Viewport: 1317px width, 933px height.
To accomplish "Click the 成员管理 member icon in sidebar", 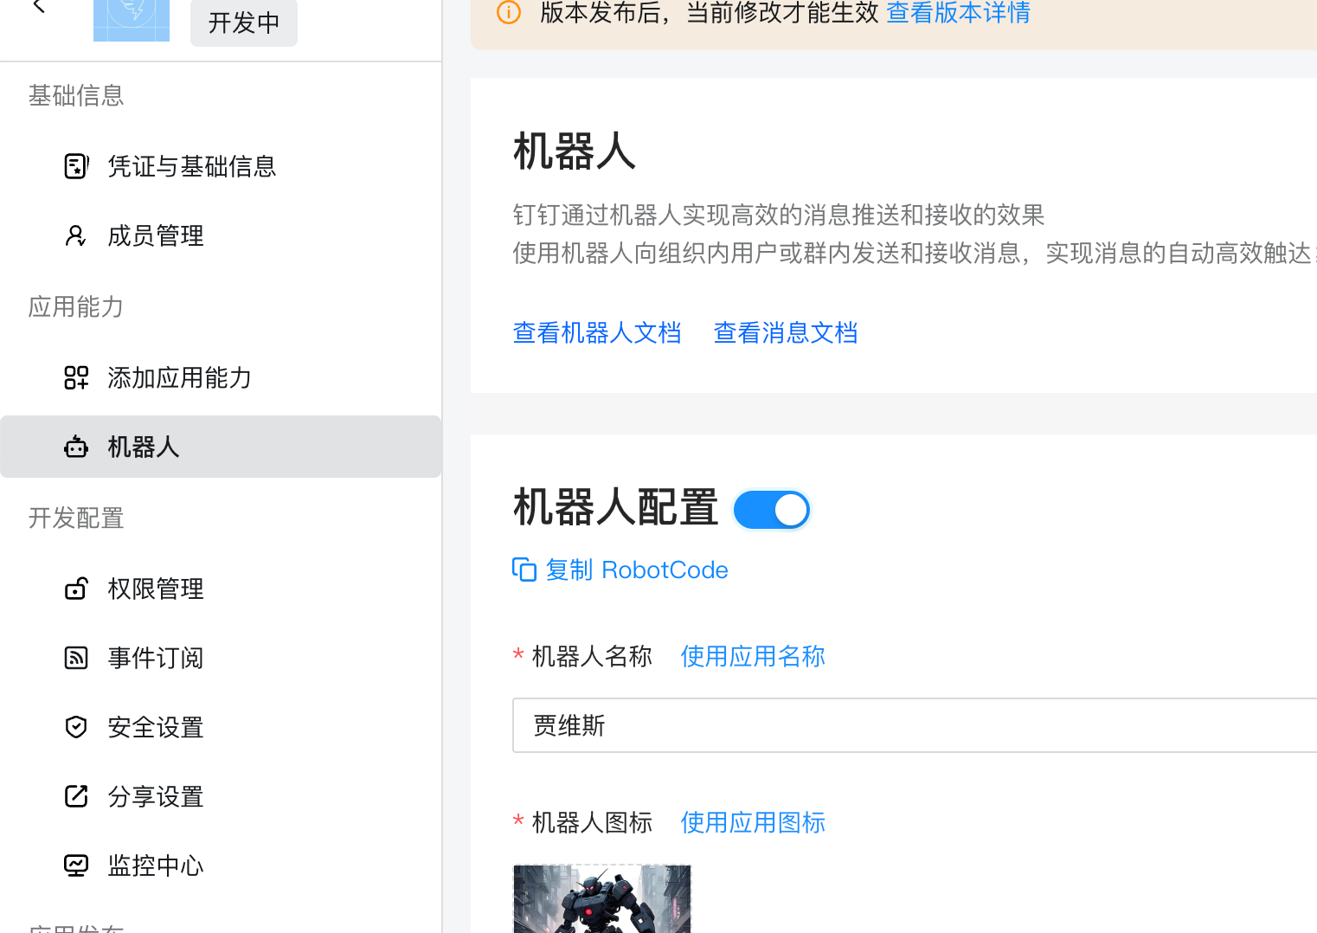I will 76,235.
